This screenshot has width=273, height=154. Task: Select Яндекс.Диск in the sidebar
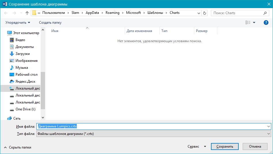tap(25, 81)
